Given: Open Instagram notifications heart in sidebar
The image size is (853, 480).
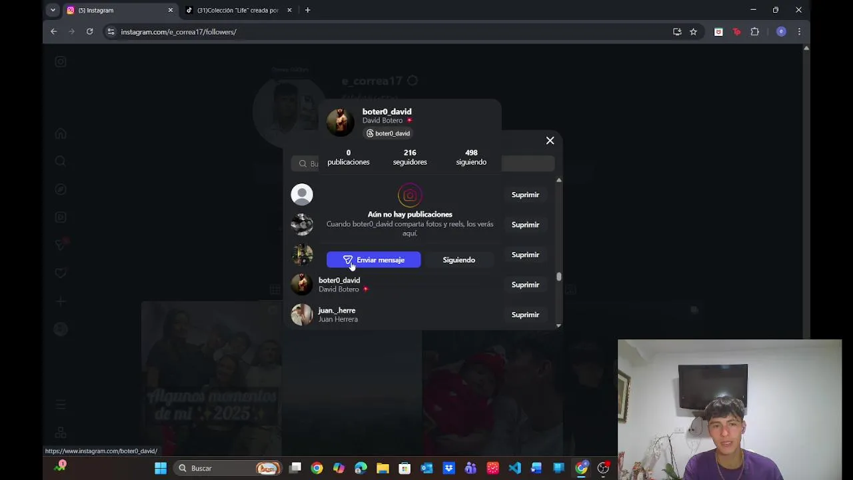Looking at the screenshot, I should point(61,273).
